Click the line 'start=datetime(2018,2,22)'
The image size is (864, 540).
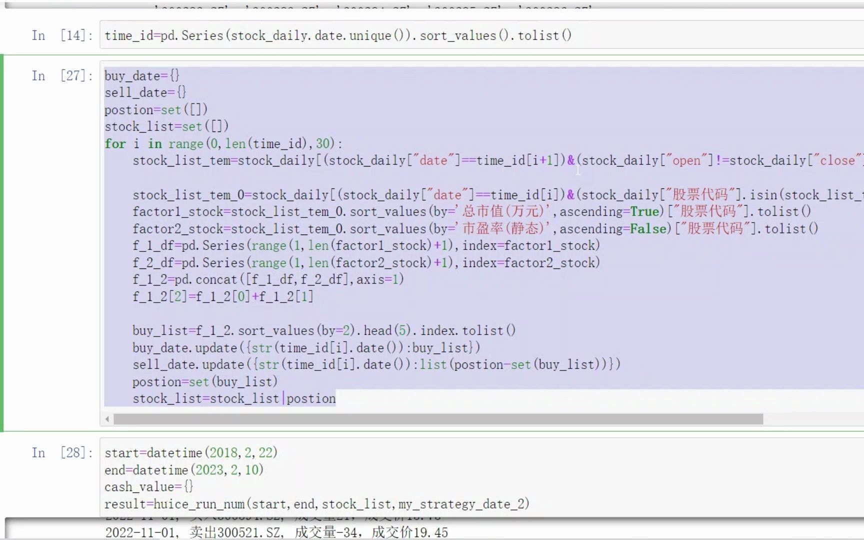pyautogui.click(x=191, y=453)
